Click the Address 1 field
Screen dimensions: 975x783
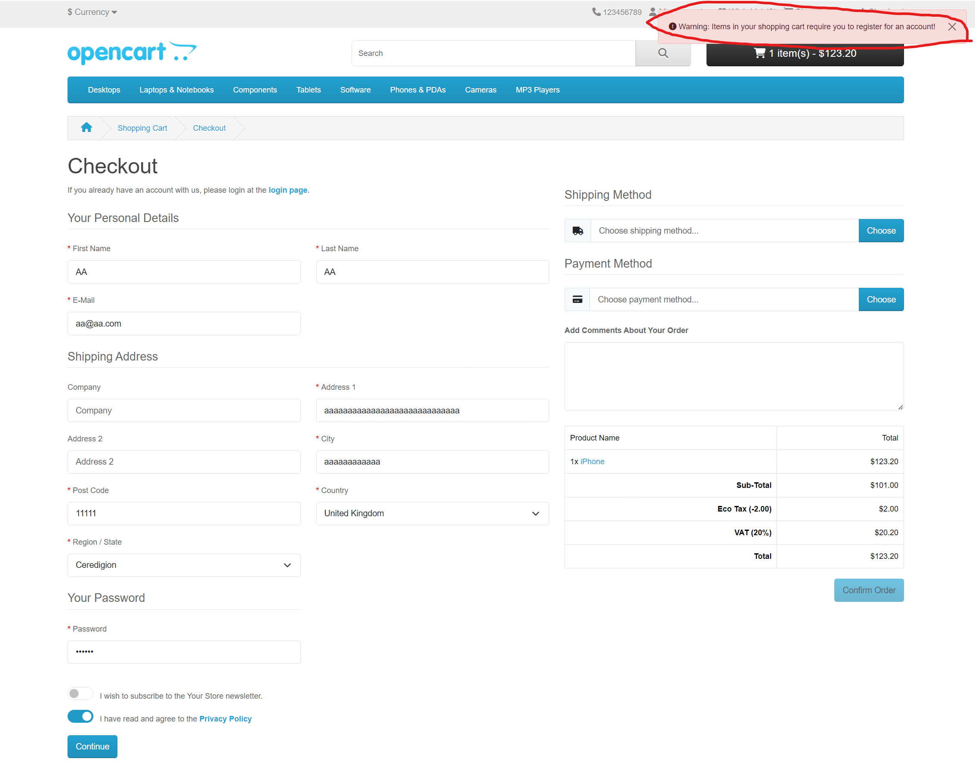432,410
